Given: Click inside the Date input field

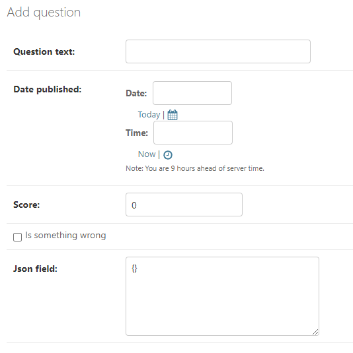Looking at the screenshot, I should coord(192,93).
